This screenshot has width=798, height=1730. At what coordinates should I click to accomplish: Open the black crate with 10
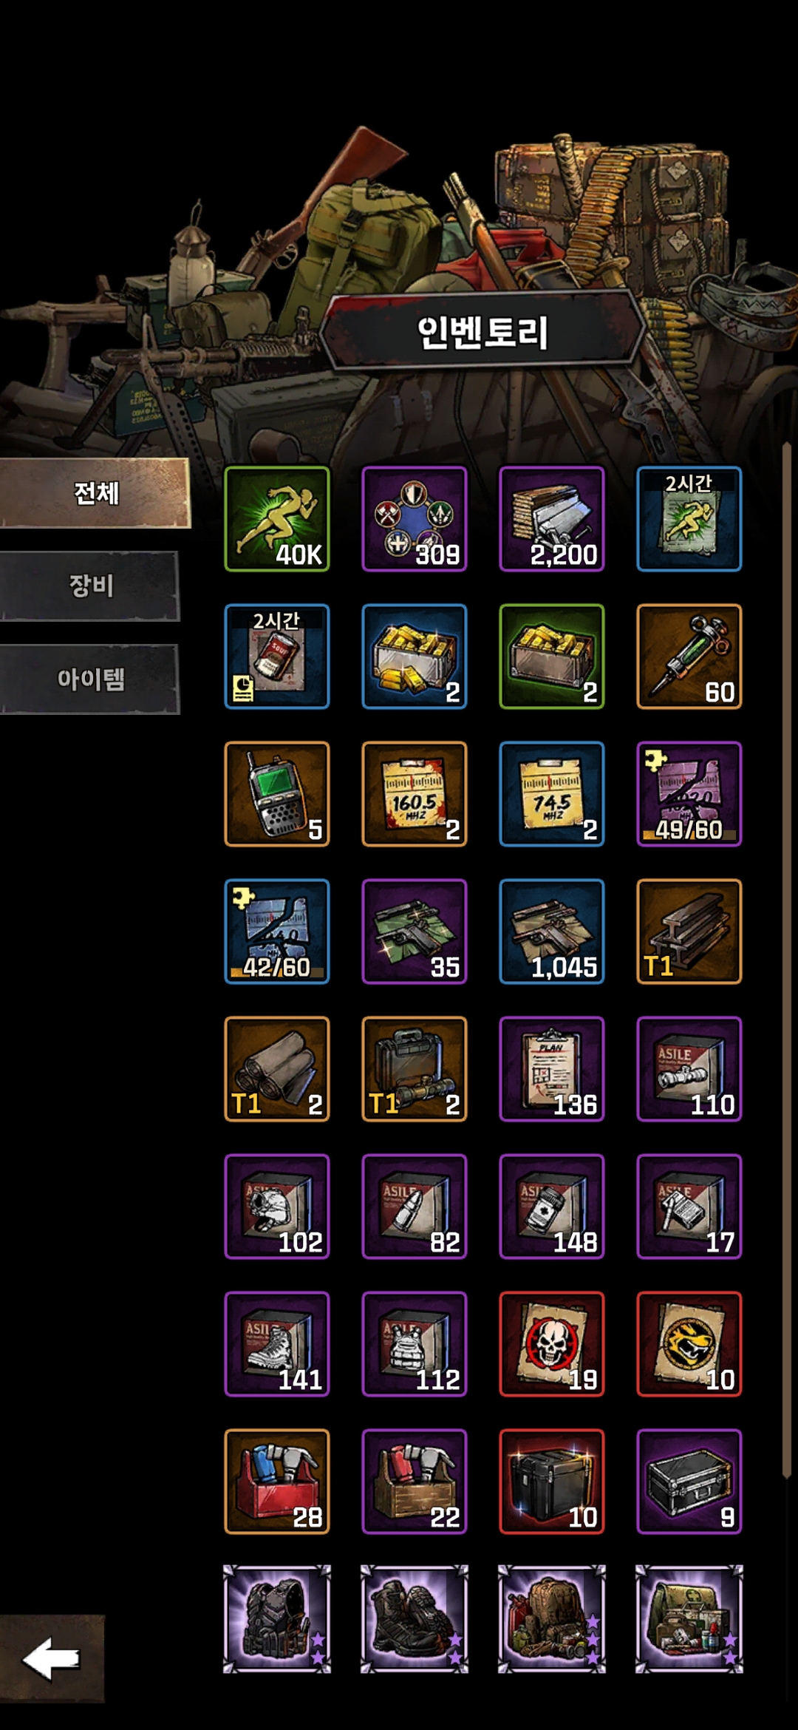point(552,1482)
